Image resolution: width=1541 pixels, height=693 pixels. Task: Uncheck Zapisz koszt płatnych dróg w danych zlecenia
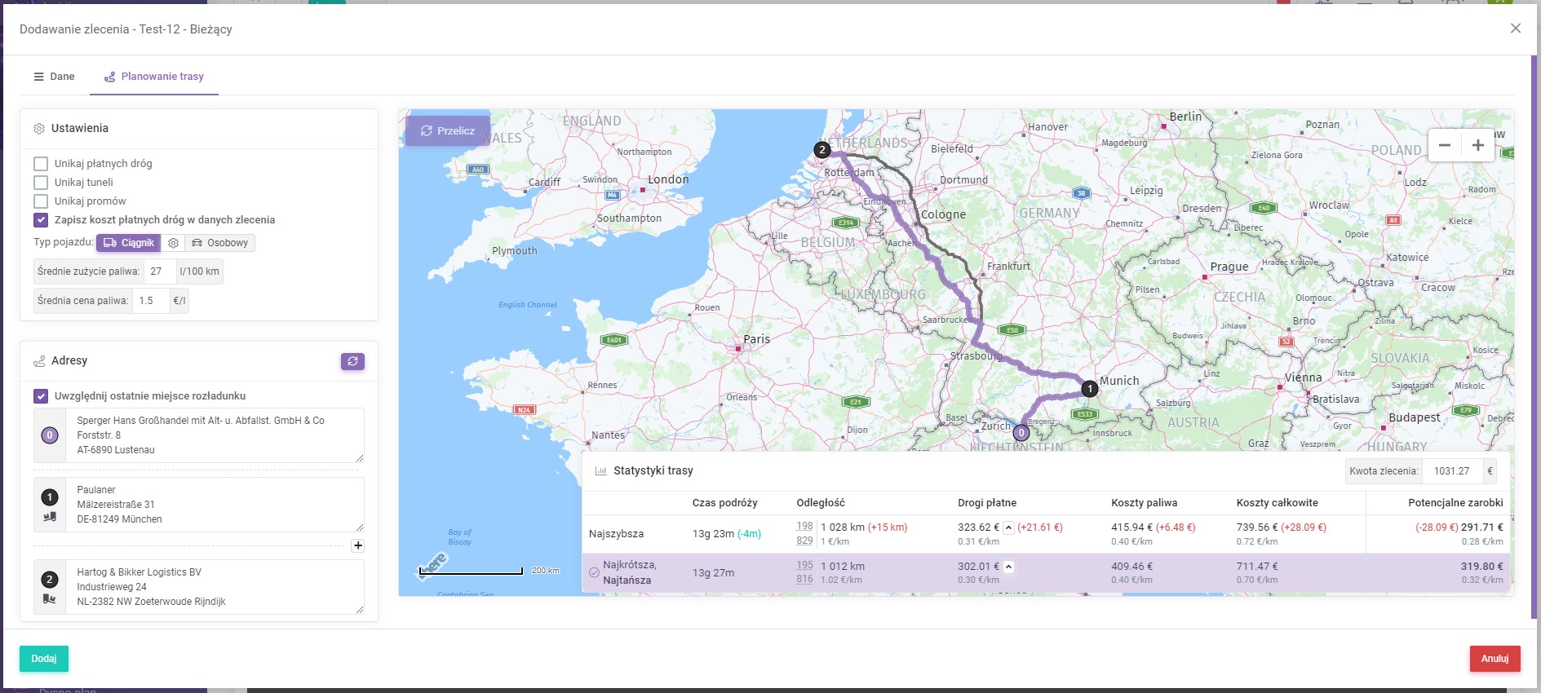[41, 220]
